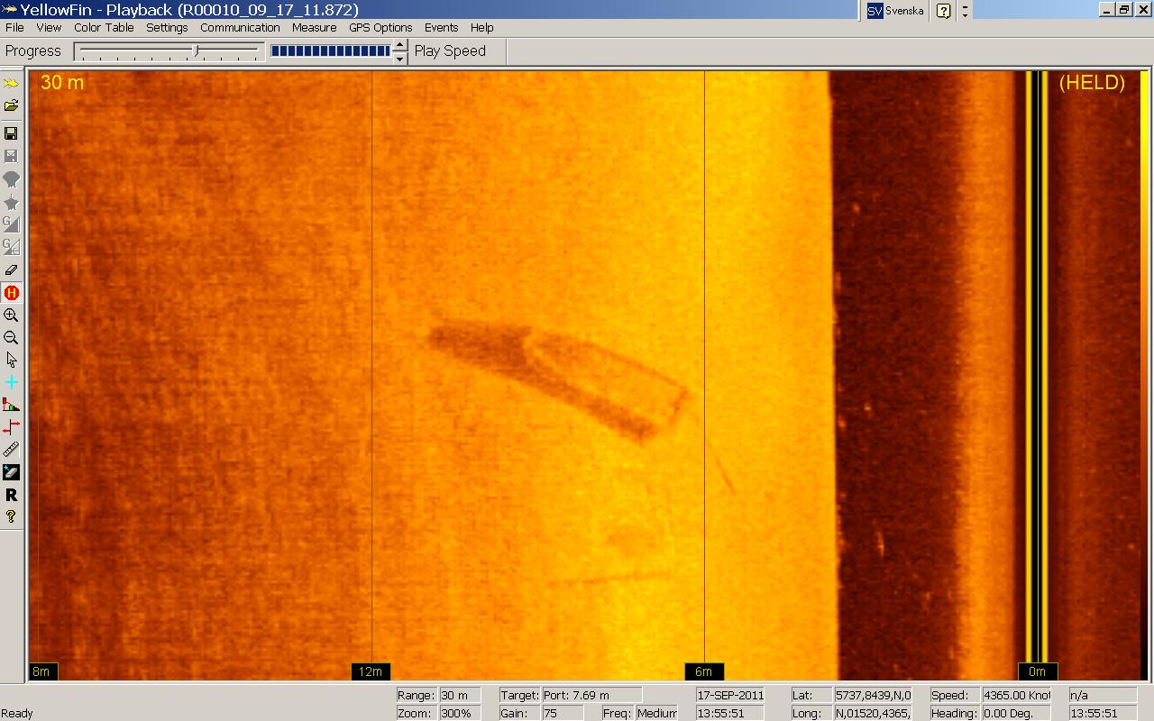Image resolution: width=1154 pixels, height=721 pixels.
Task: Expand the language bar options arrow
Action: click(x=966, y=11)
